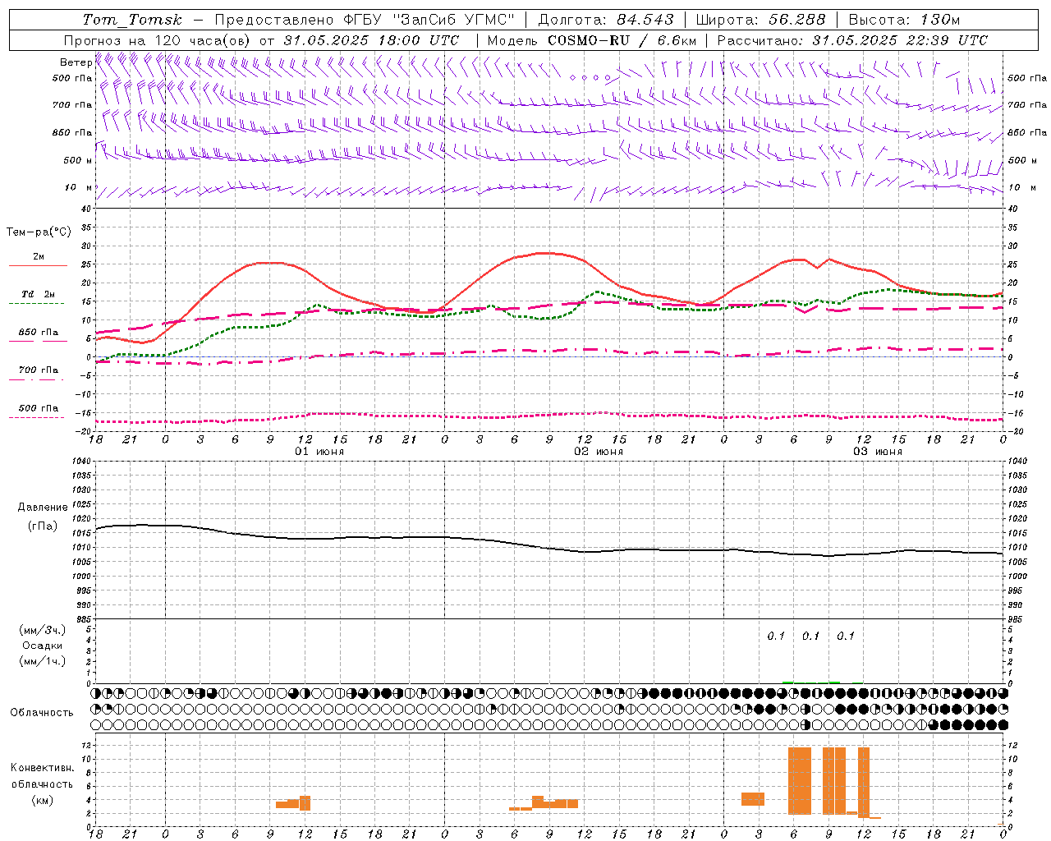The image size is (1051, 841).
Task: Click the 'Ветер' wind panel label
Action: coord(76,62)
